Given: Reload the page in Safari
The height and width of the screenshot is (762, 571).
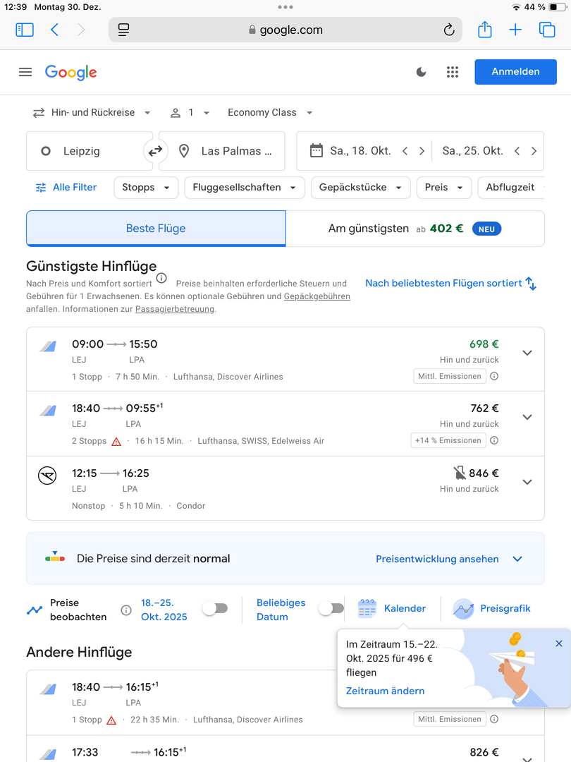Looking at the screenshot, I should pyautogui.click(x=448, y=30).
